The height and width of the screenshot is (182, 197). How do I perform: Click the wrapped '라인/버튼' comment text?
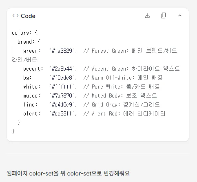tap(24, 60)
